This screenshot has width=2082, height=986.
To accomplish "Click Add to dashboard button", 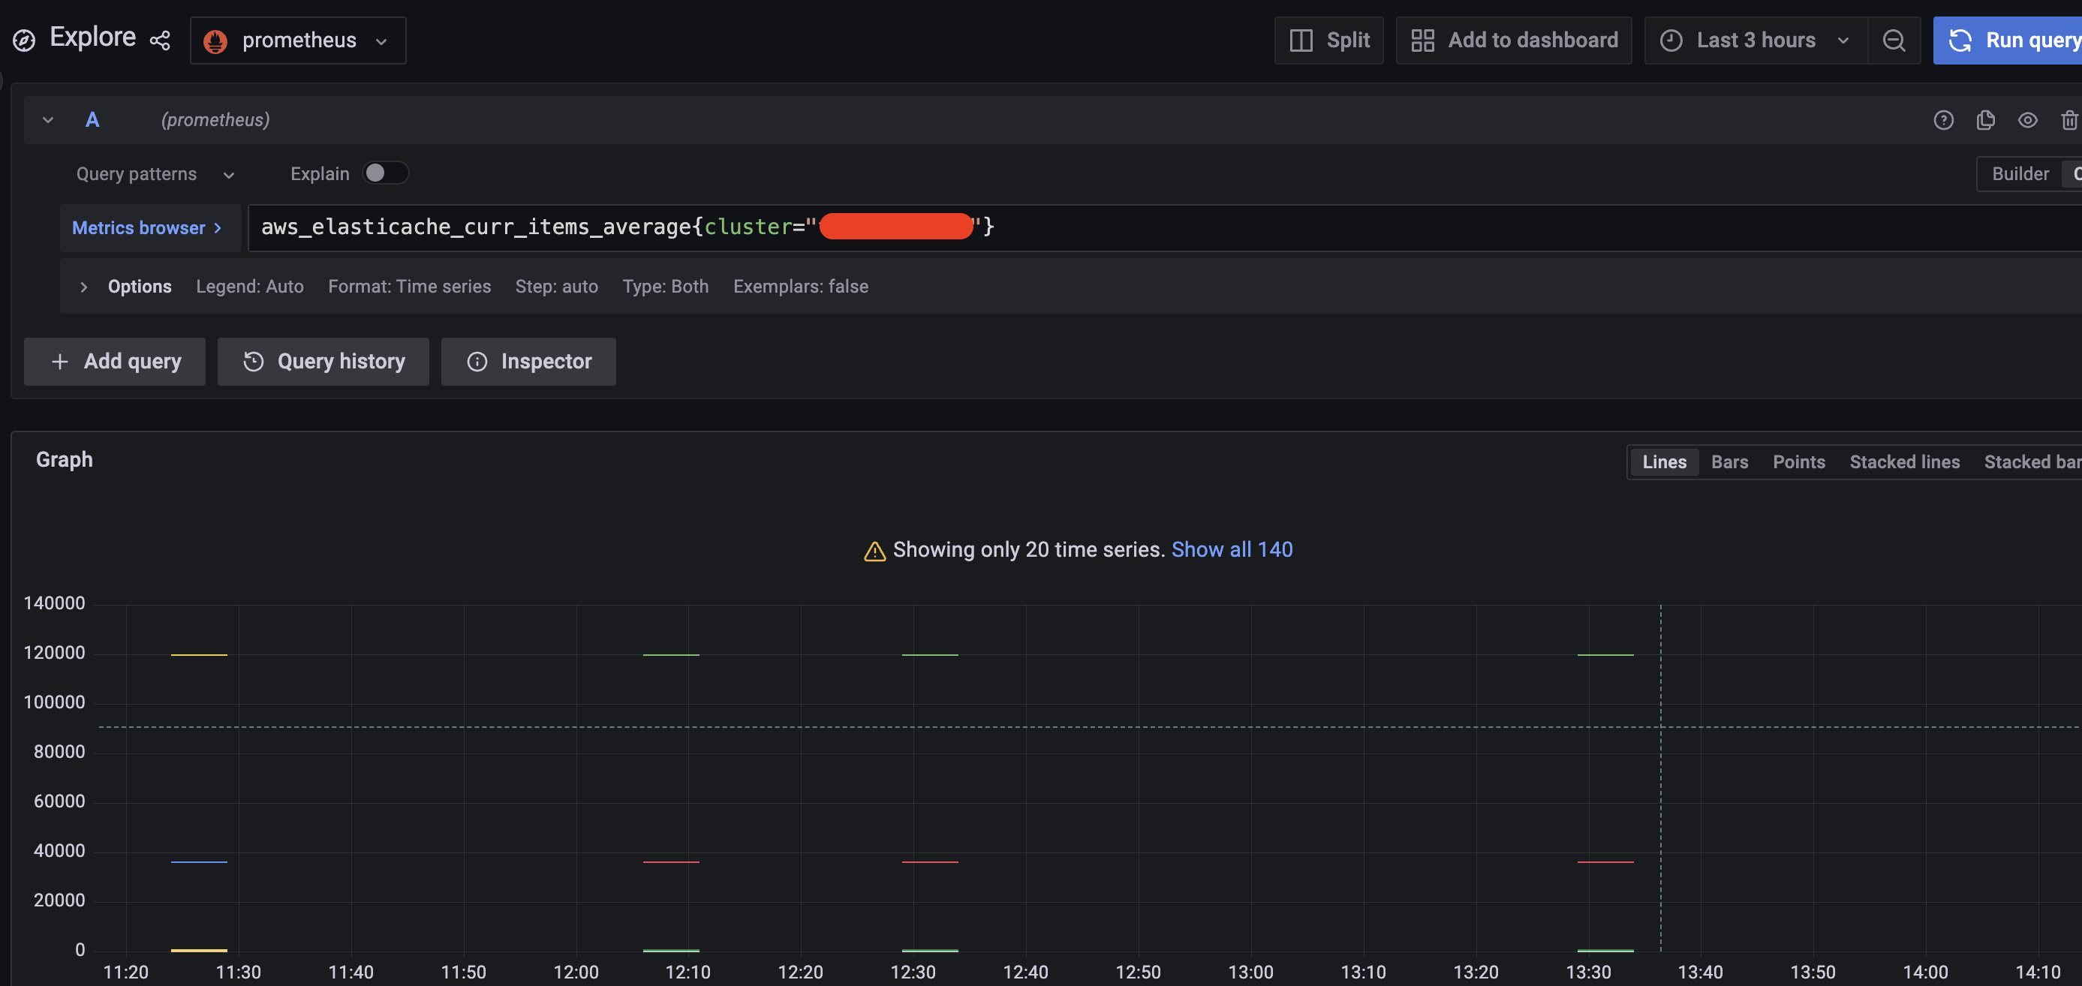I will pos(1513,41).
